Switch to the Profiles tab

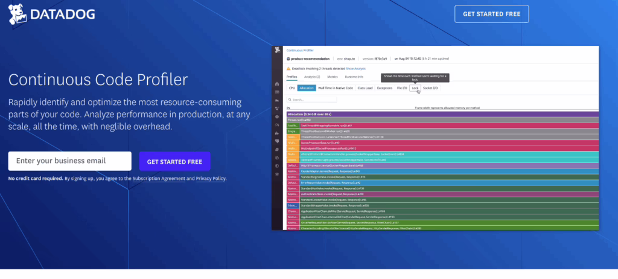[291, 77]
